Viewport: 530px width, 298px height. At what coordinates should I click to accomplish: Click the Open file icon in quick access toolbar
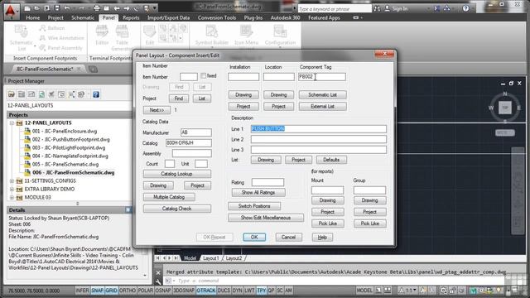37,8
